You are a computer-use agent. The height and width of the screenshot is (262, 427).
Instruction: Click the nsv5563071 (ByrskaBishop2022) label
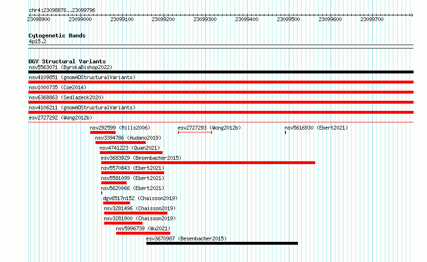(71, 67)
